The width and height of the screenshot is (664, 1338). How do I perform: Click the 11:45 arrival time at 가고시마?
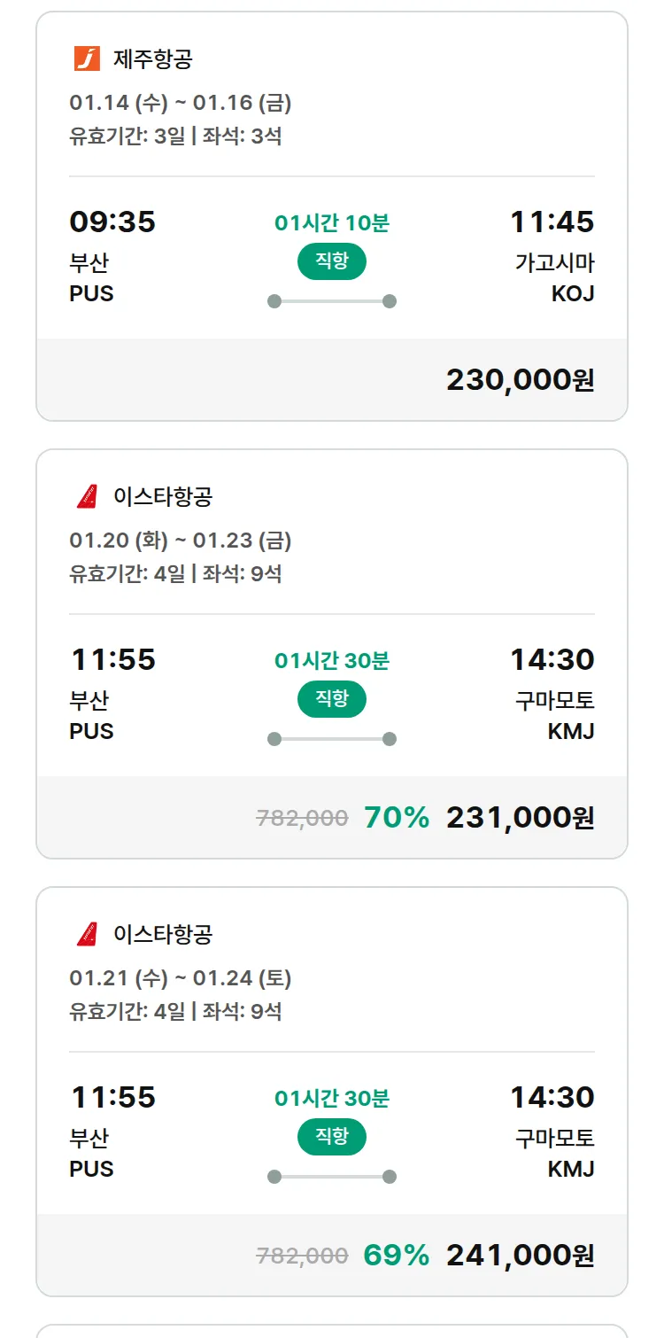(552, 222)
